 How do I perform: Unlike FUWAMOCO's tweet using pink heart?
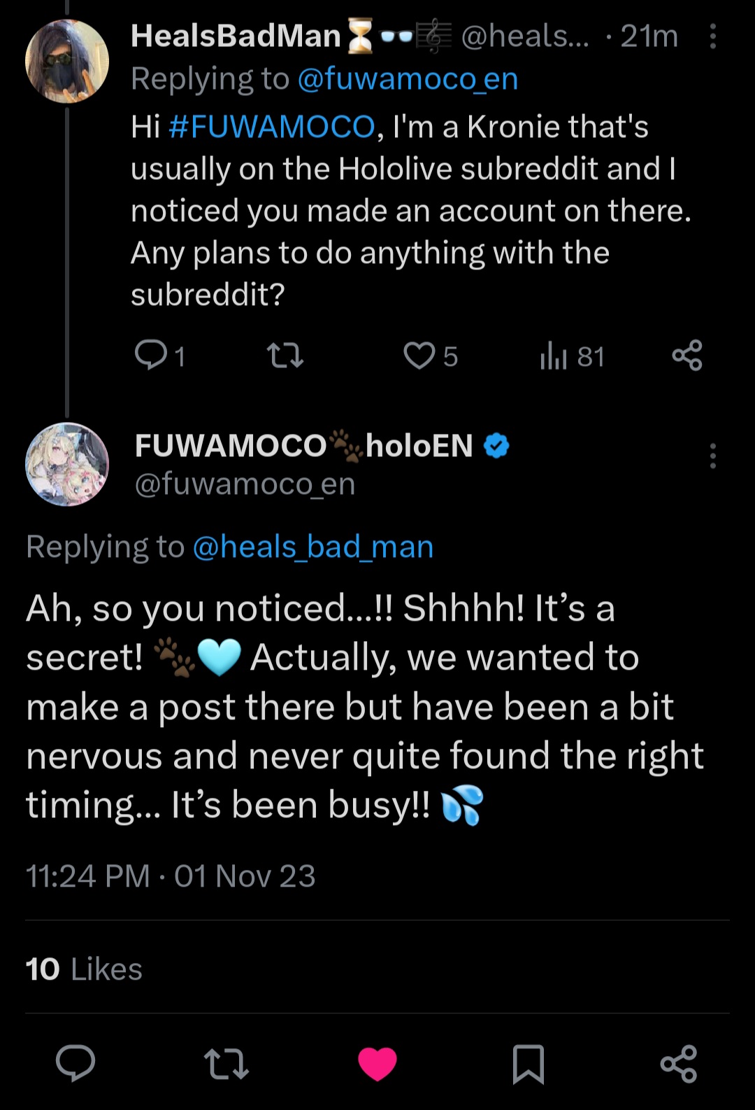[x=377, y=1063]
